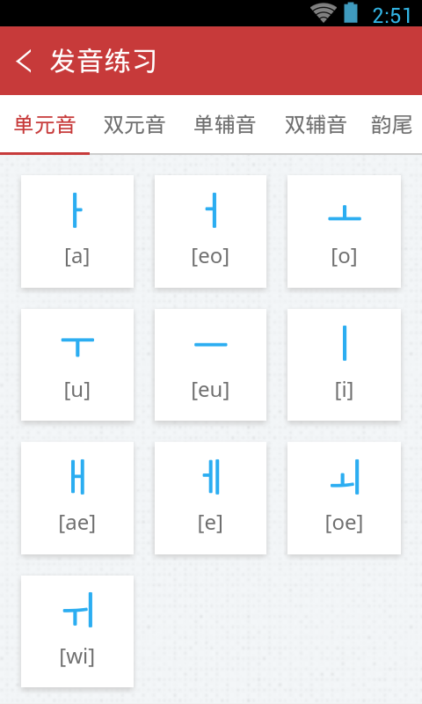
Task: Play the ㅗ [o] vowel card
Action: pos(344,231)
